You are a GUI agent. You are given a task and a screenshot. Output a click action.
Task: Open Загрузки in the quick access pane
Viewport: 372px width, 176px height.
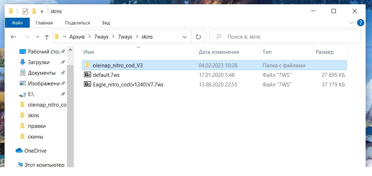click(x=39, y=62)
